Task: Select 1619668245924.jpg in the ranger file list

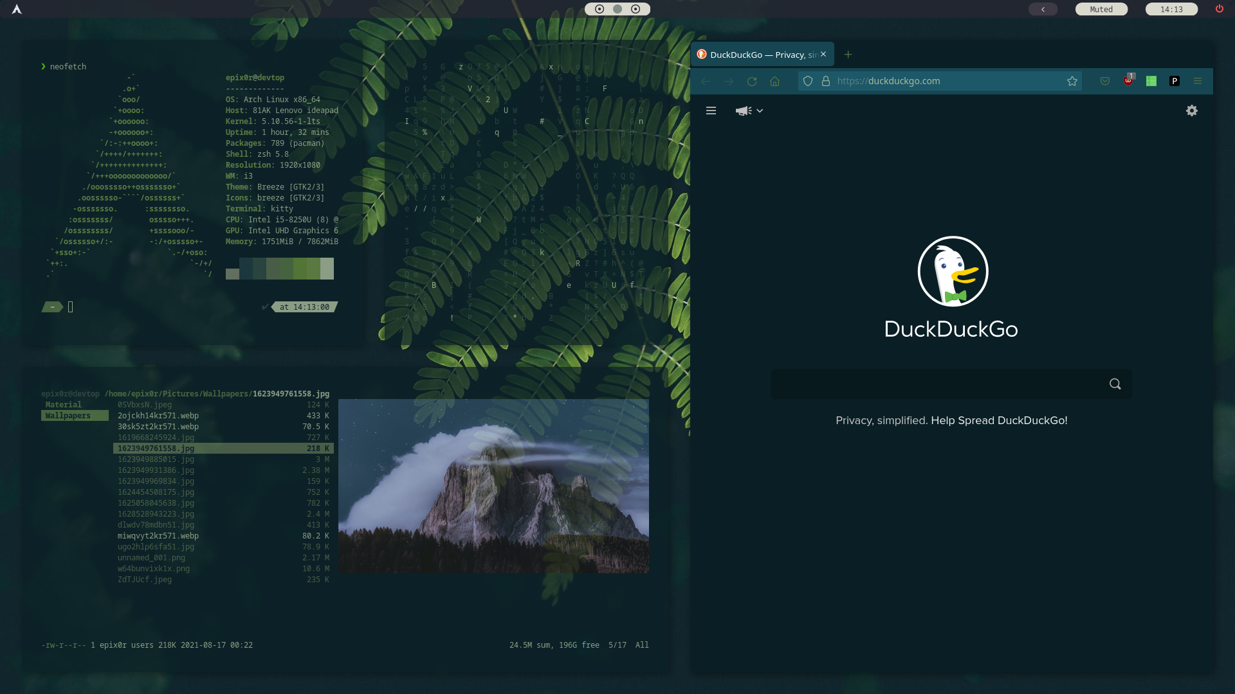Action: click(x=156, y=437)
